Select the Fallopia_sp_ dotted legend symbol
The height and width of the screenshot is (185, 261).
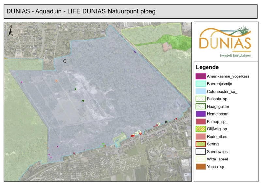(201, 99)
